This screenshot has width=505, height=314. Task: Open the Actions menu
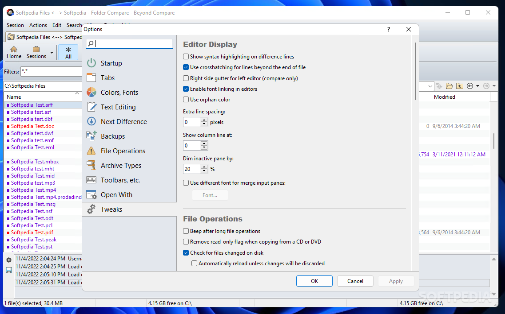click(38, 25)
